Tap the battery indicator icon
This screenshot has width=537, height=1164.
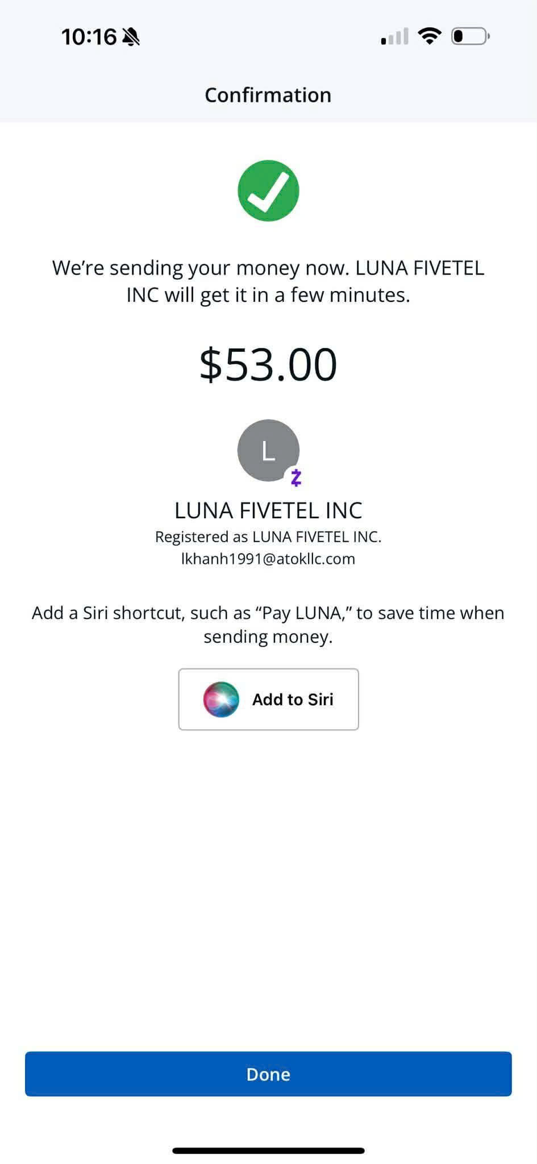tap(470, 36)
